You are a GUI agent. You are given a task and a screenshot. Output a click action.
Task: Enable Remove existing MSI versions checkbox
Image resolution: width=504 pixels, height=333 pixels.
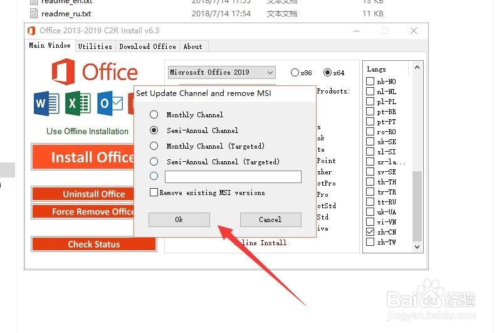(x=154, y=193)
